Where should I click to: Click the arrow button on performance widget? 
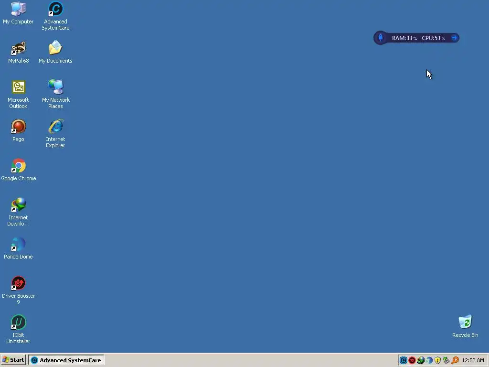pos(454,38)
